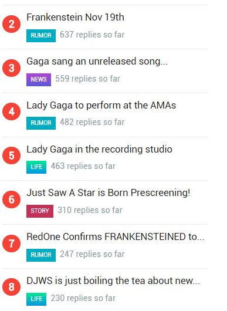Click the red number 4 rank badge

12,111
